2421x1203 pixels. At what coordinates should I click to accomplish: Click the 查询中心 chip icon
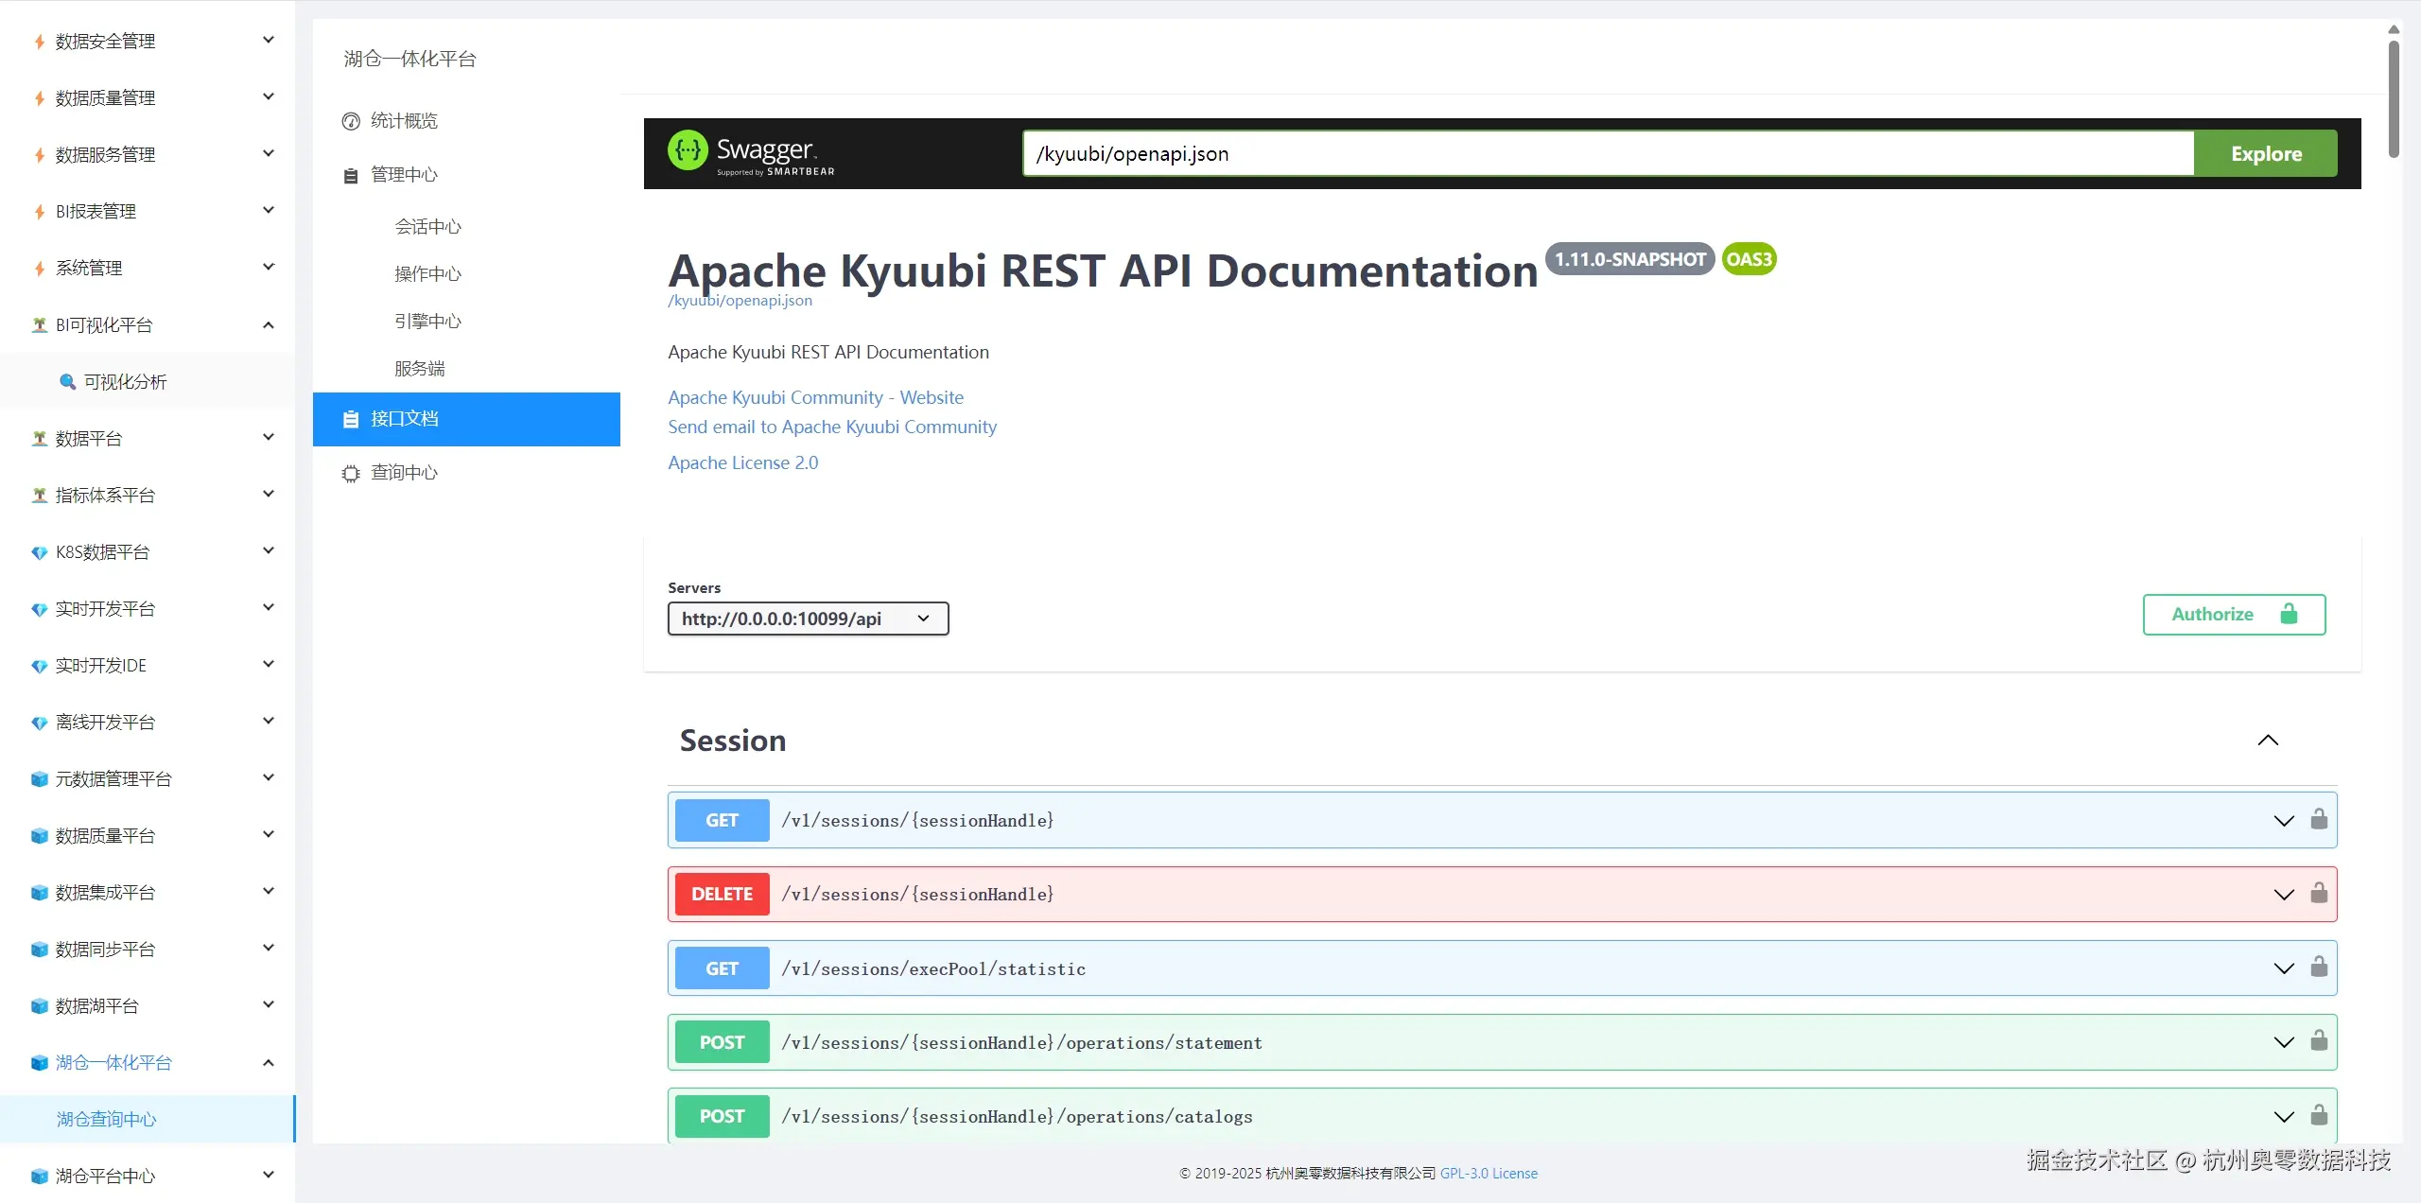click(351, 473)
